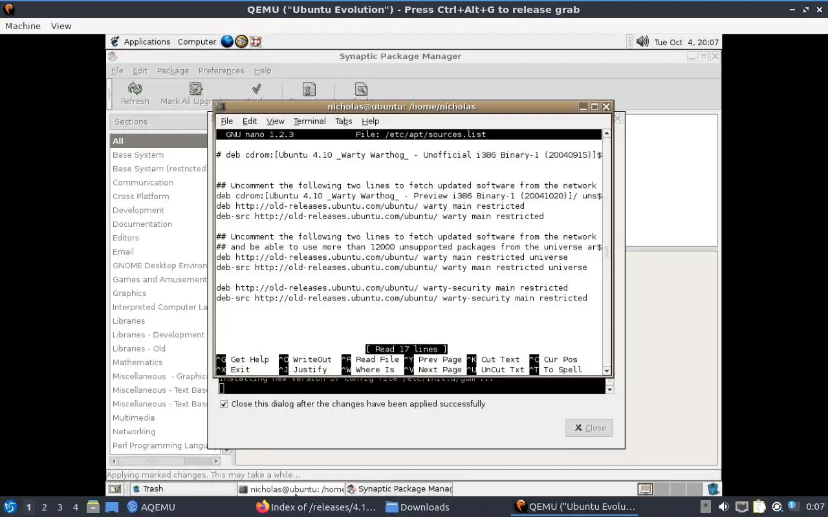The image size is (828, 517).
Task: Switch to host virtual desktop 2
Action: [x=44, y=507]
